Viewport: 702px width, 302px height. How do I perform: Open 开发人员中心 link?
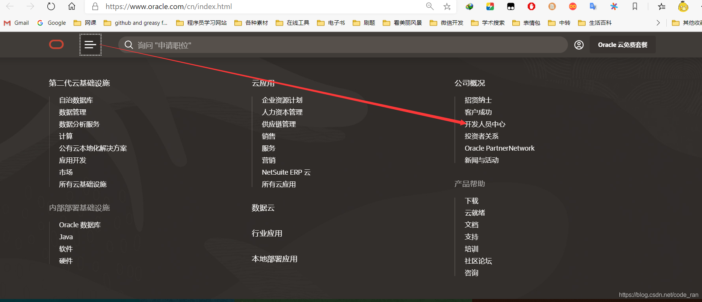click(485, 124)
